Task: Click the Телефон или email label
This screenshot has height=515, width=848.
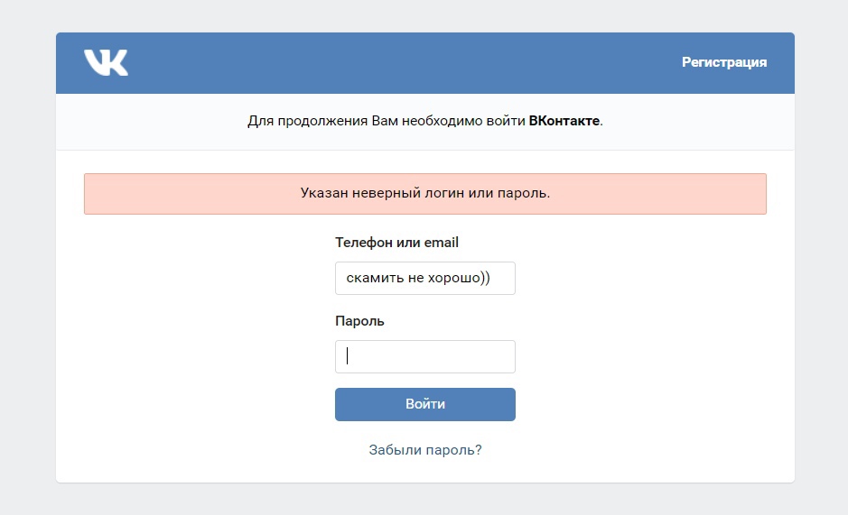Action: (x=396, y=243)
